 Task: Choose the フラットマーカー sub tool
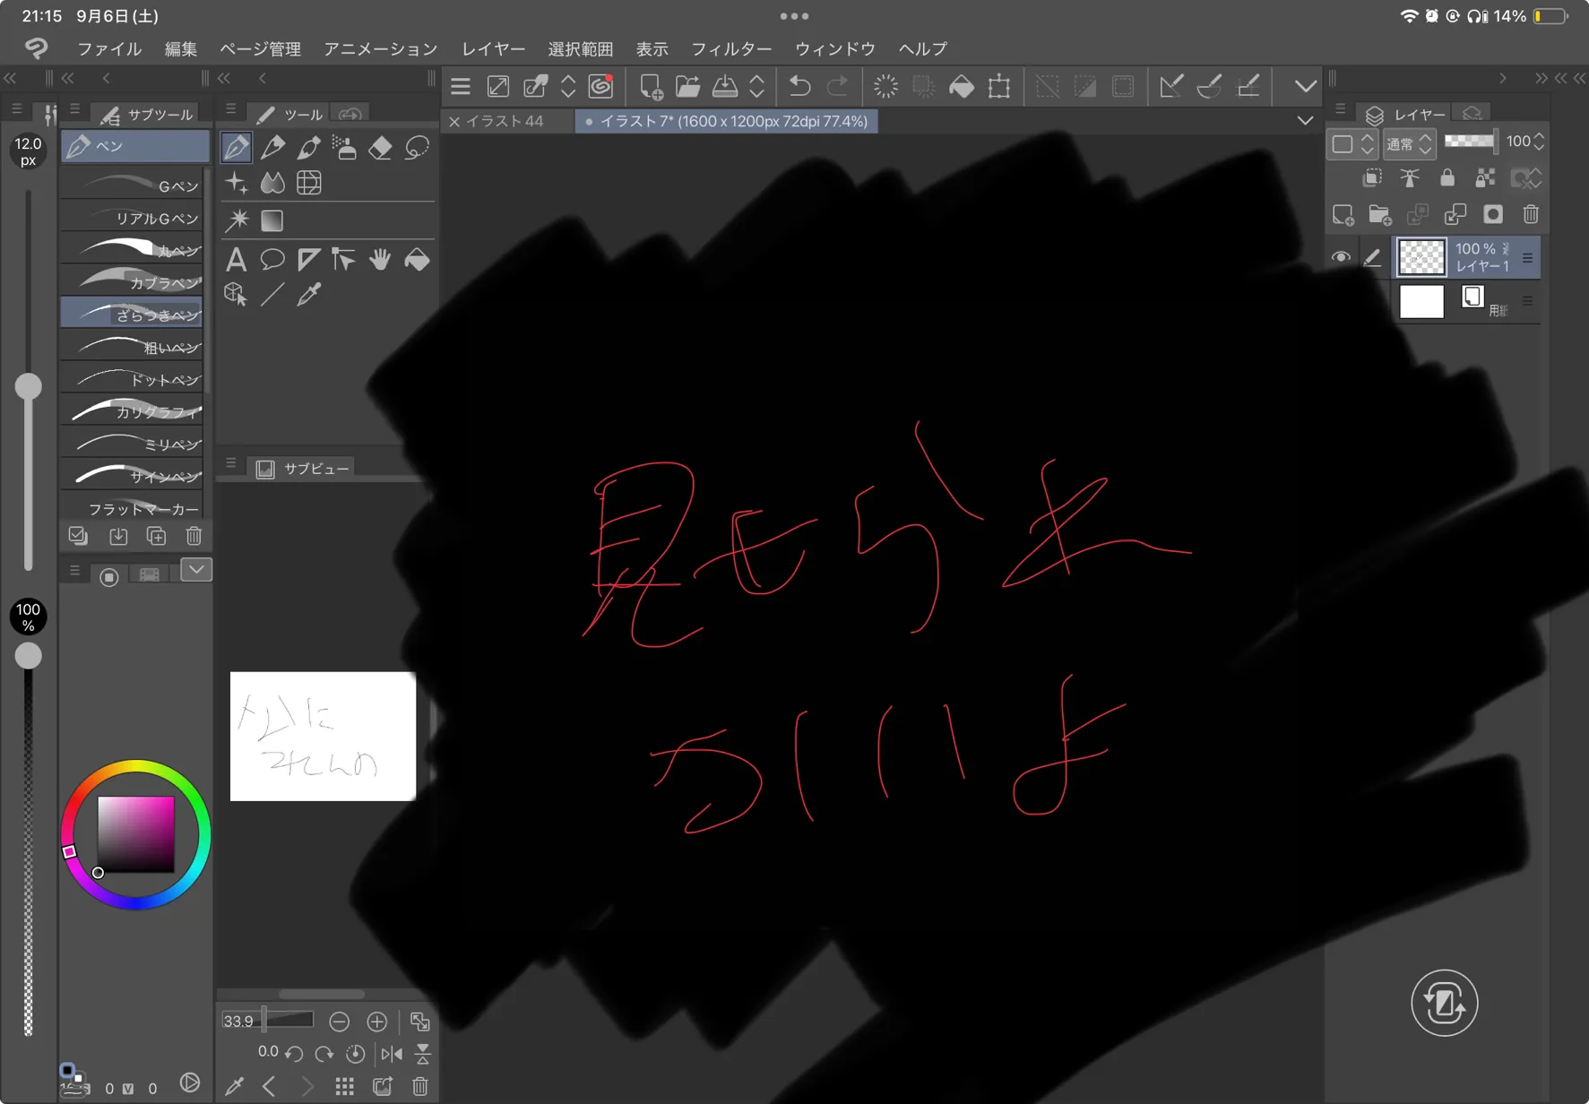click(x=133, y=508)
